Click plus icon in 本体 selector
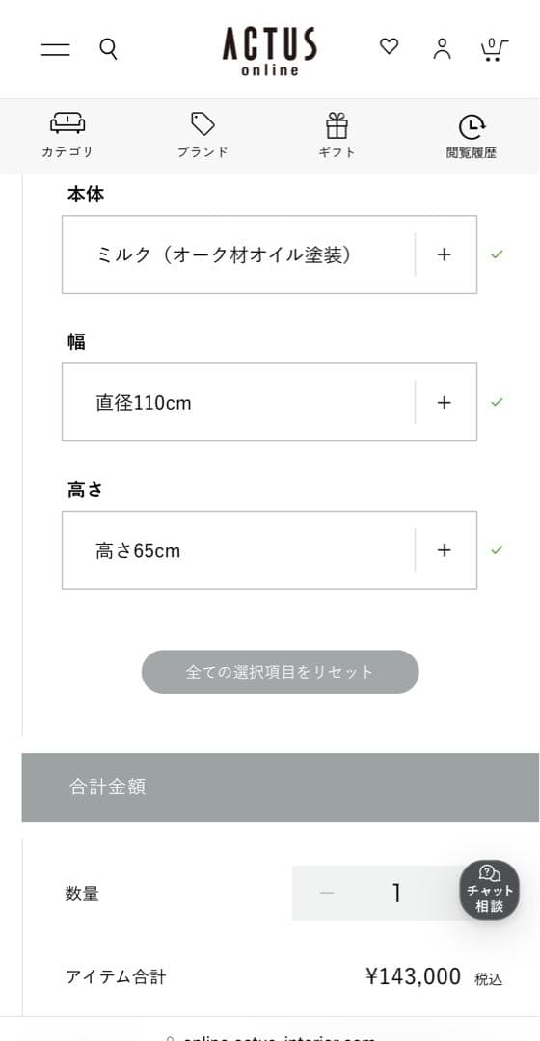This screenshot has height=1041, width=540. (x=445, y=254)
